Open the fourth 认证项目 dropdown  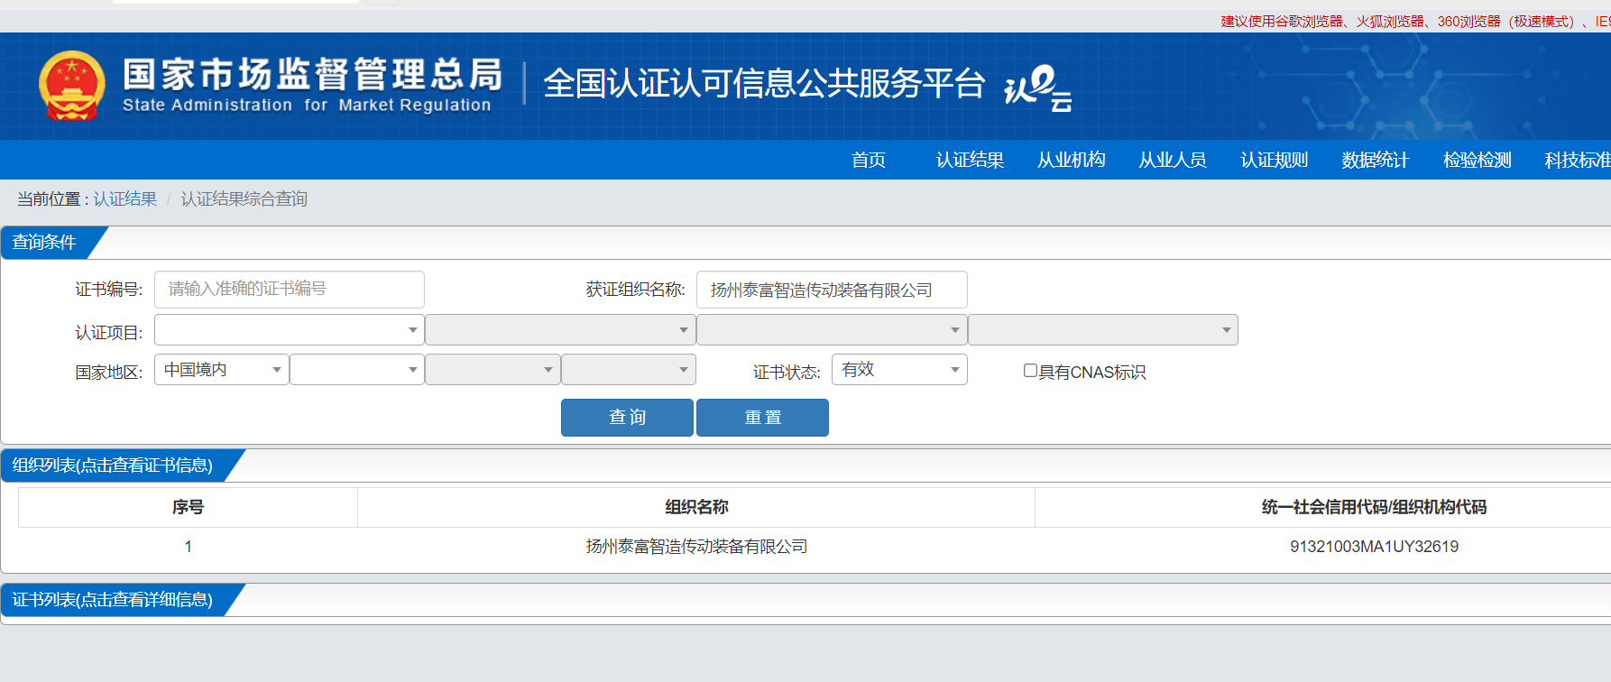click(1103, 330)
